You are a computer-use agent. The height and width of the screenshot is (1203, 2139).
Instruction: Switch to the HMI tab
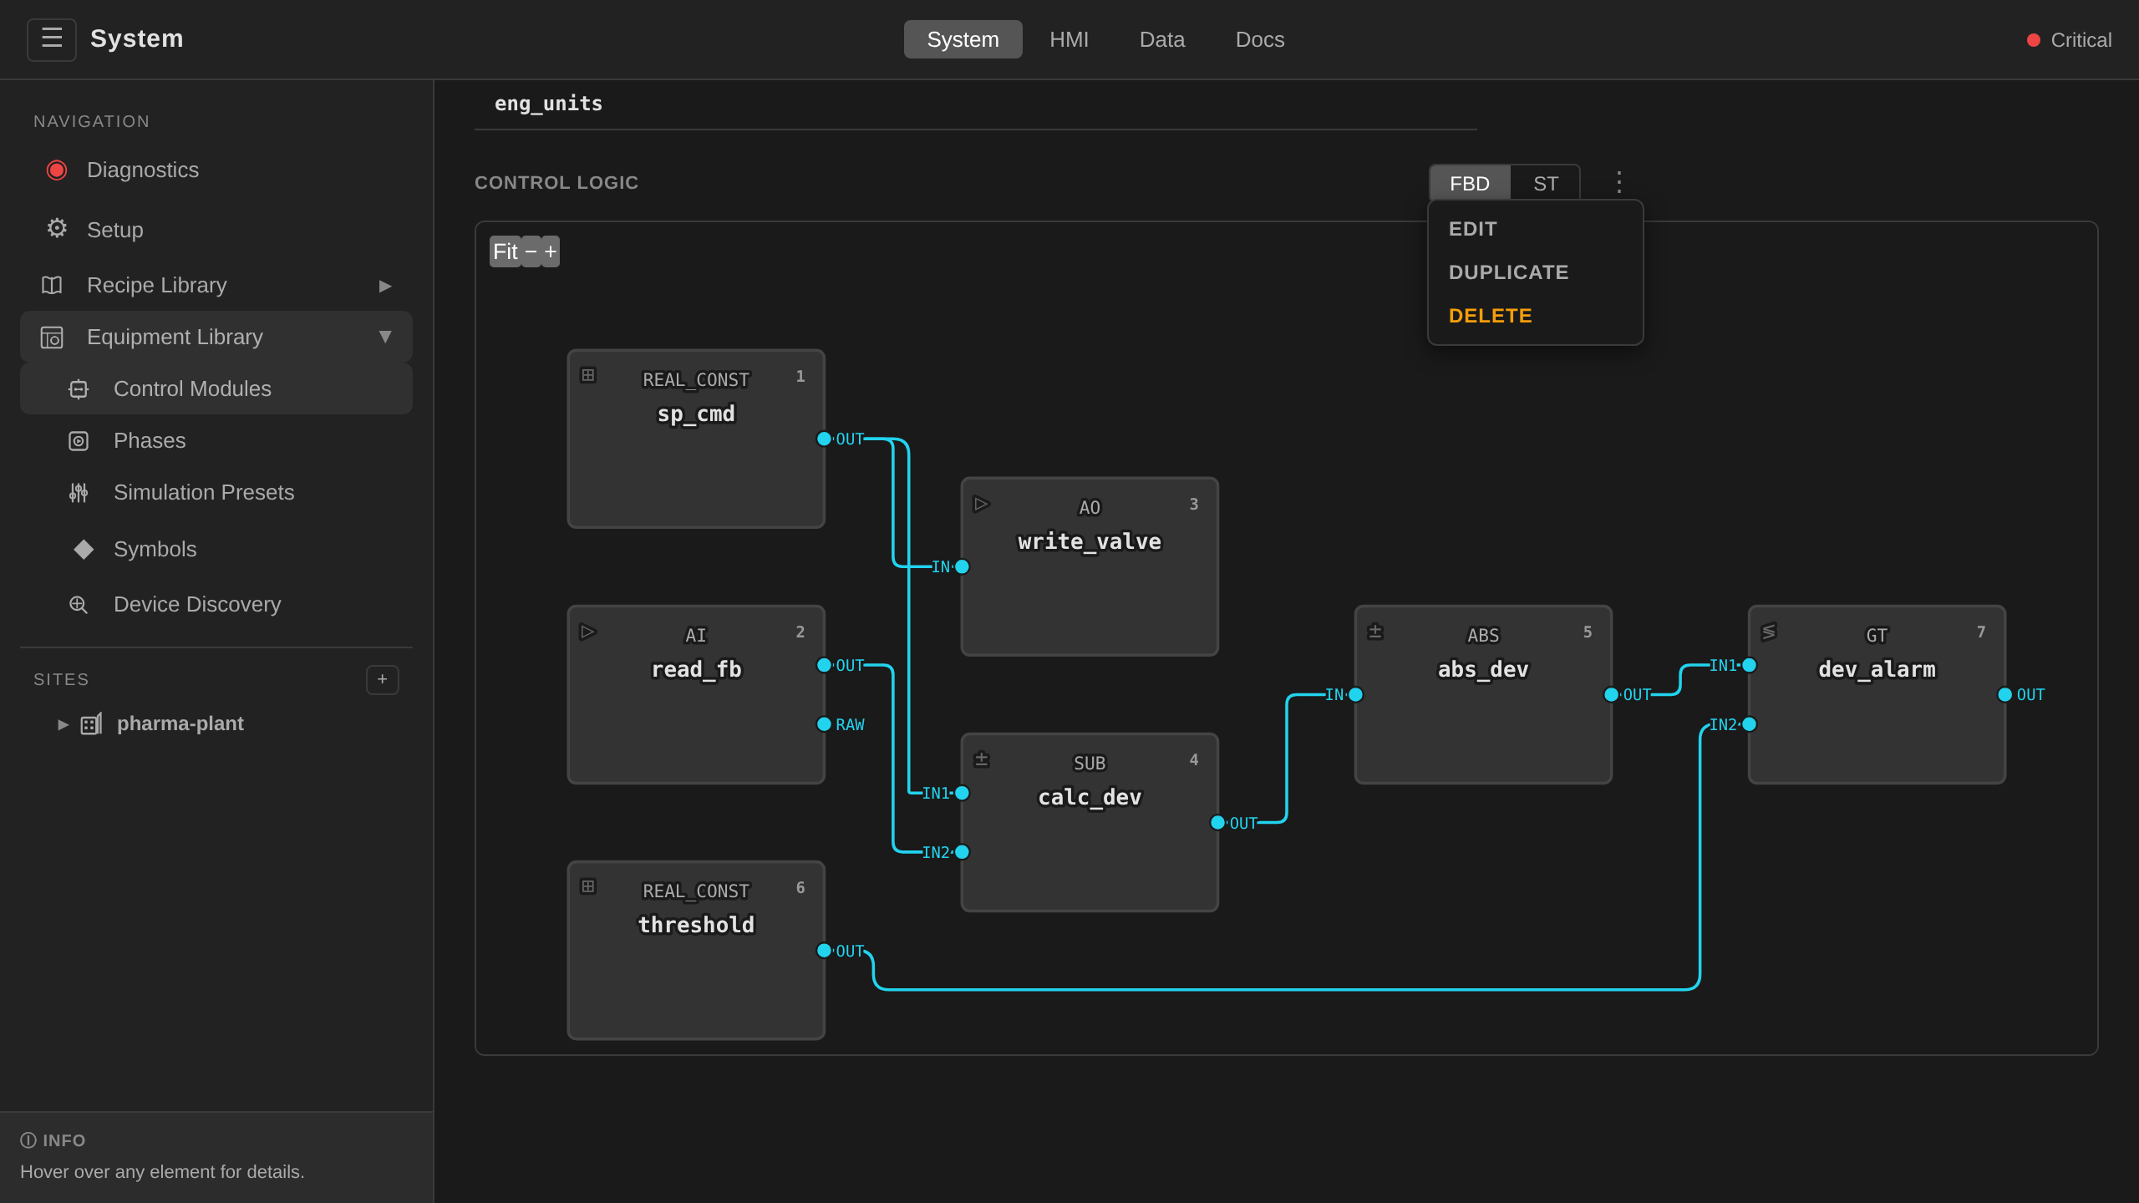[x=1069, y=39]
